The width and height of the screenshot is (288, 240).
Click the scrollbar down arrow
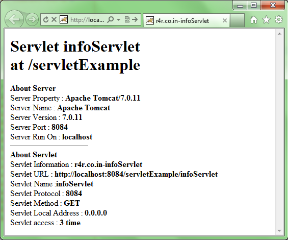279,231
